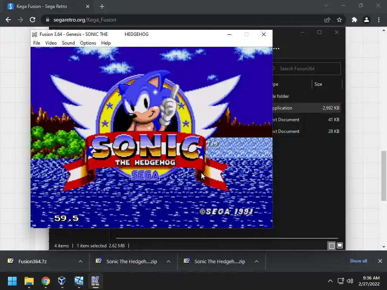Open the Windows Start menu
Image resolution: width=387 pixels, height=290 pixels.
click(12, 281)
